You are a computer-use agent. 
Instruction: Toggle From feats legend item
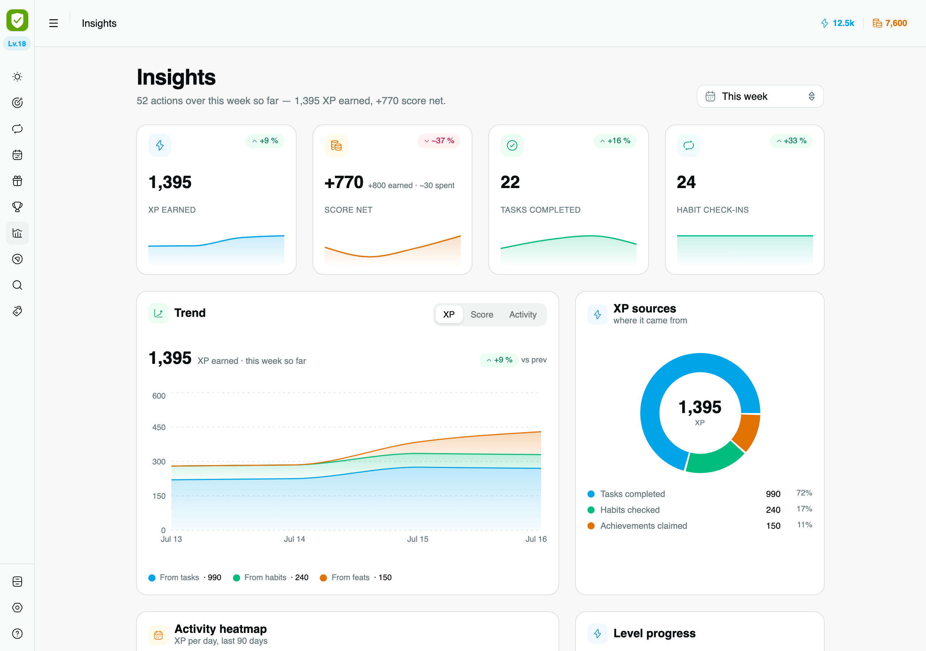[356, 577]
